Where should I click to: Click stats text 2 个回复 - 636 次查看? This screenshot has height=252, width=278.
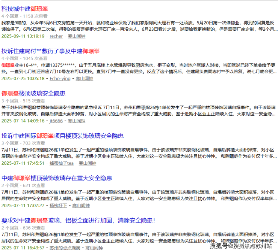click(23, 228)
